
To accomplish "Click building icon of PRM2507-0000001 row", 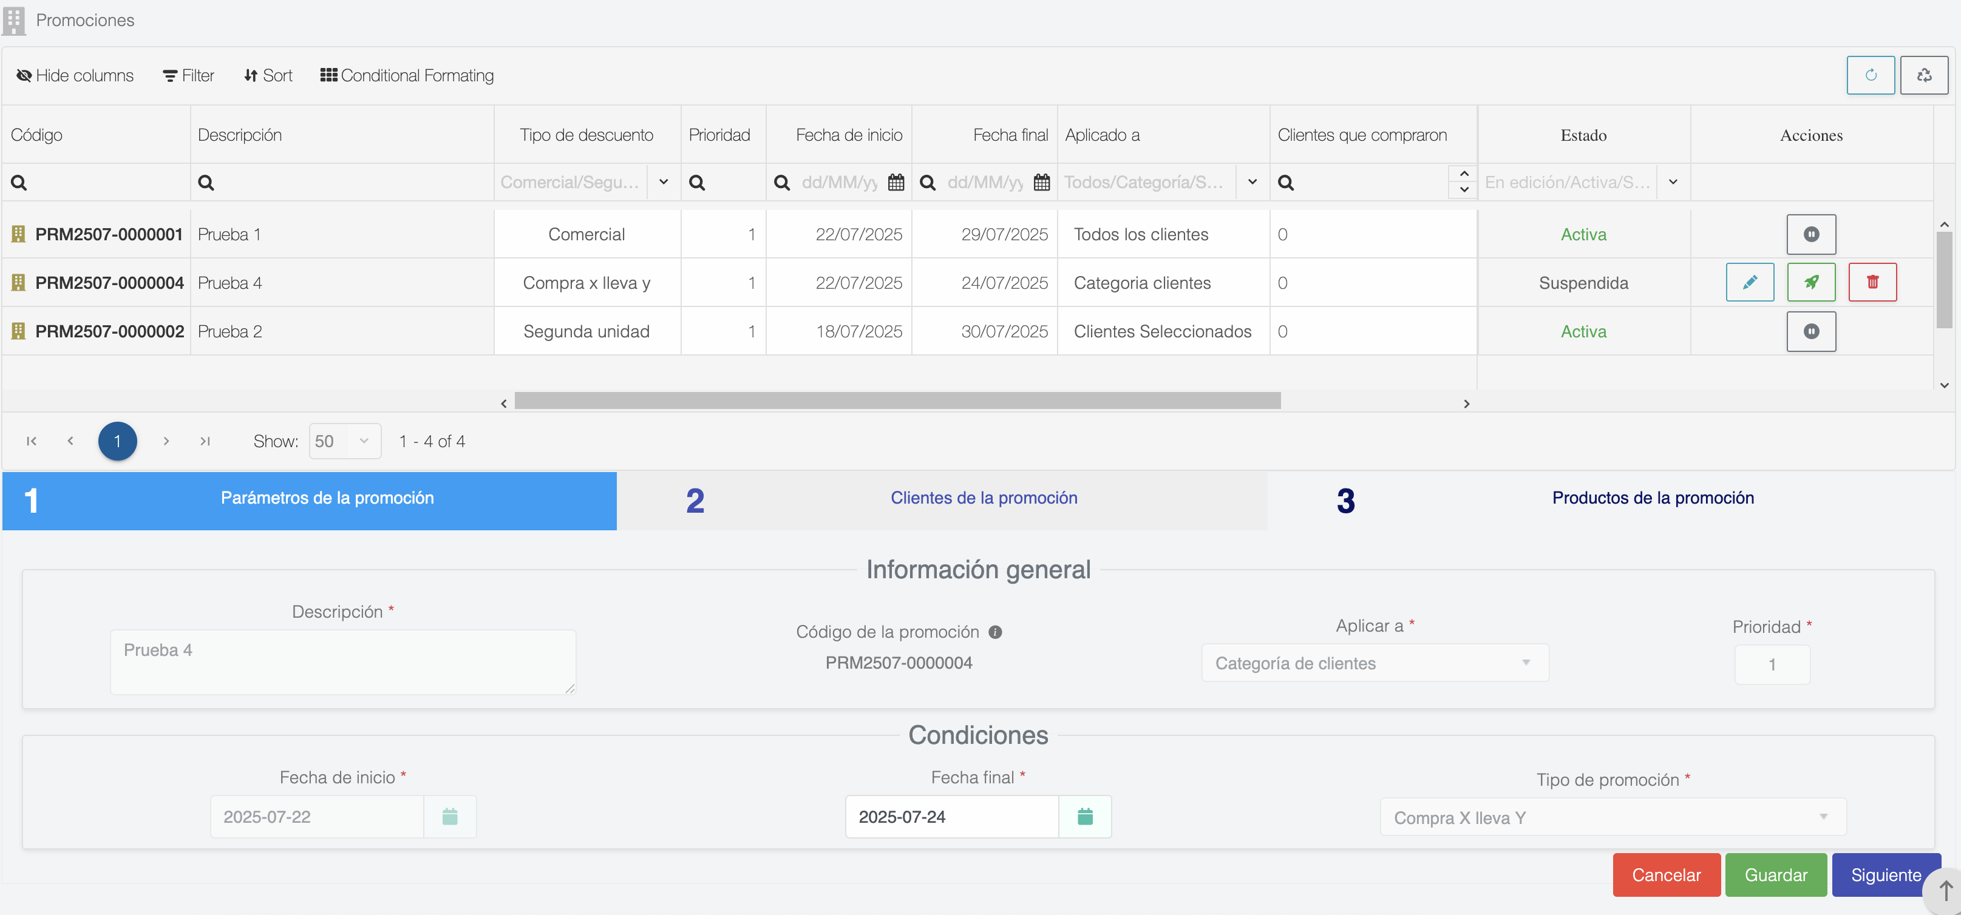I will pyautogui.click(x=18, y=234).
